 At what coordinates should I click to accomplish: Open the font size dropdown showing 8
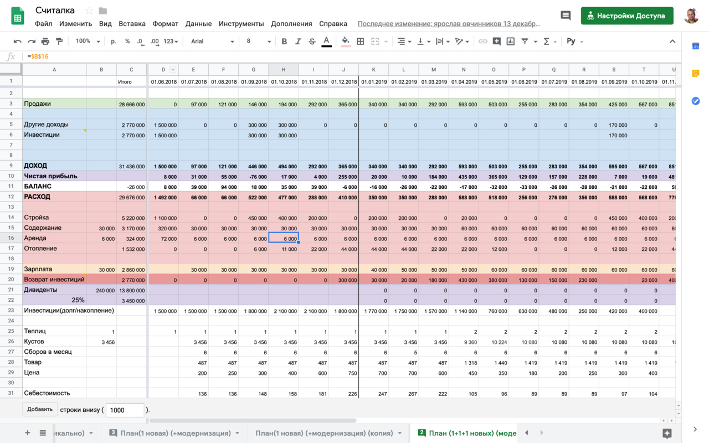(x=259, y=42)
